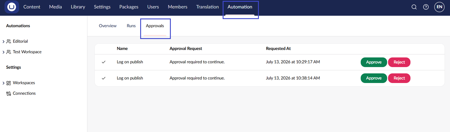Approve the 10:29:17 AM request
Image resolution: width=450 pixels, height=132 pixels.
[x=374, y=62]
